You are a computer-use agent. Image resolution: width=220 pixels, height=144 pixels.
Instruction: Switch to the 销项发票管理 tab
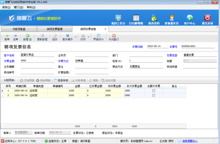click(55, 29)
